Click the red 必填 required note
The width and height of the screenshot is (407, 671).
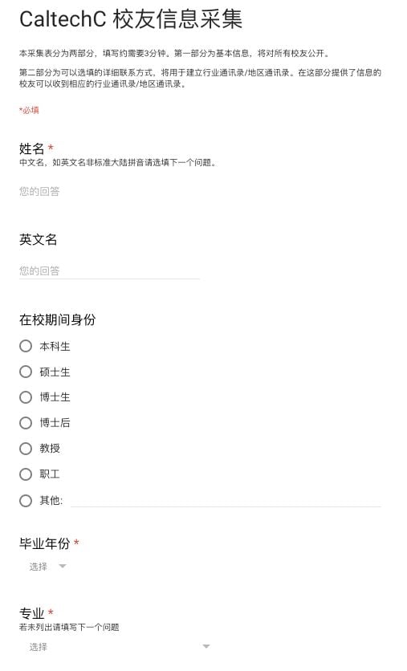click(29, 111)
